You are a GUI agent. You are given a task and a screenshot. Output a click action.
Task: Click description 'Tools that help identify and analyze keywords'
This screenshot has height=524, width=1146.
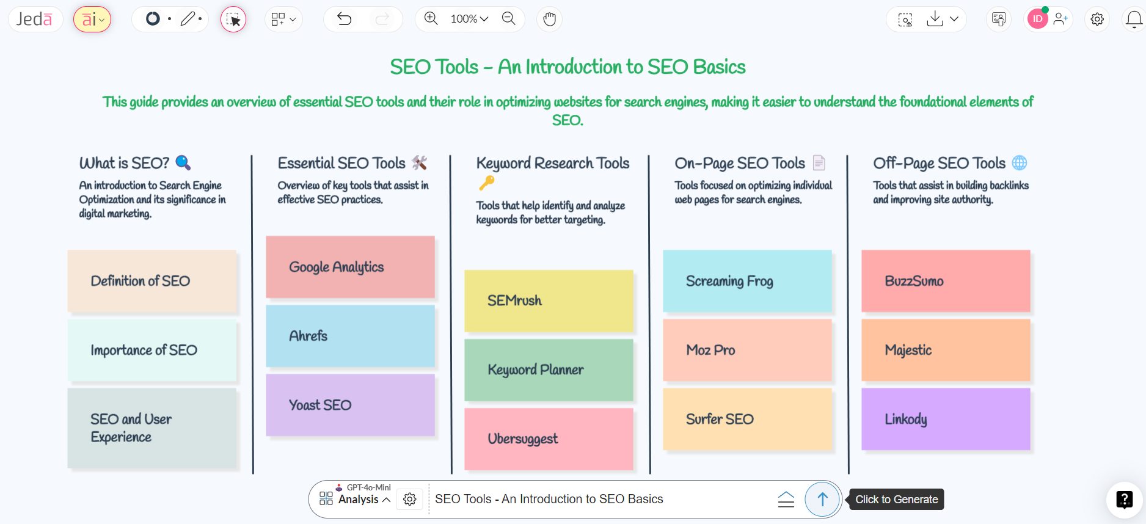pyautogui.click(x=551, y=213)
